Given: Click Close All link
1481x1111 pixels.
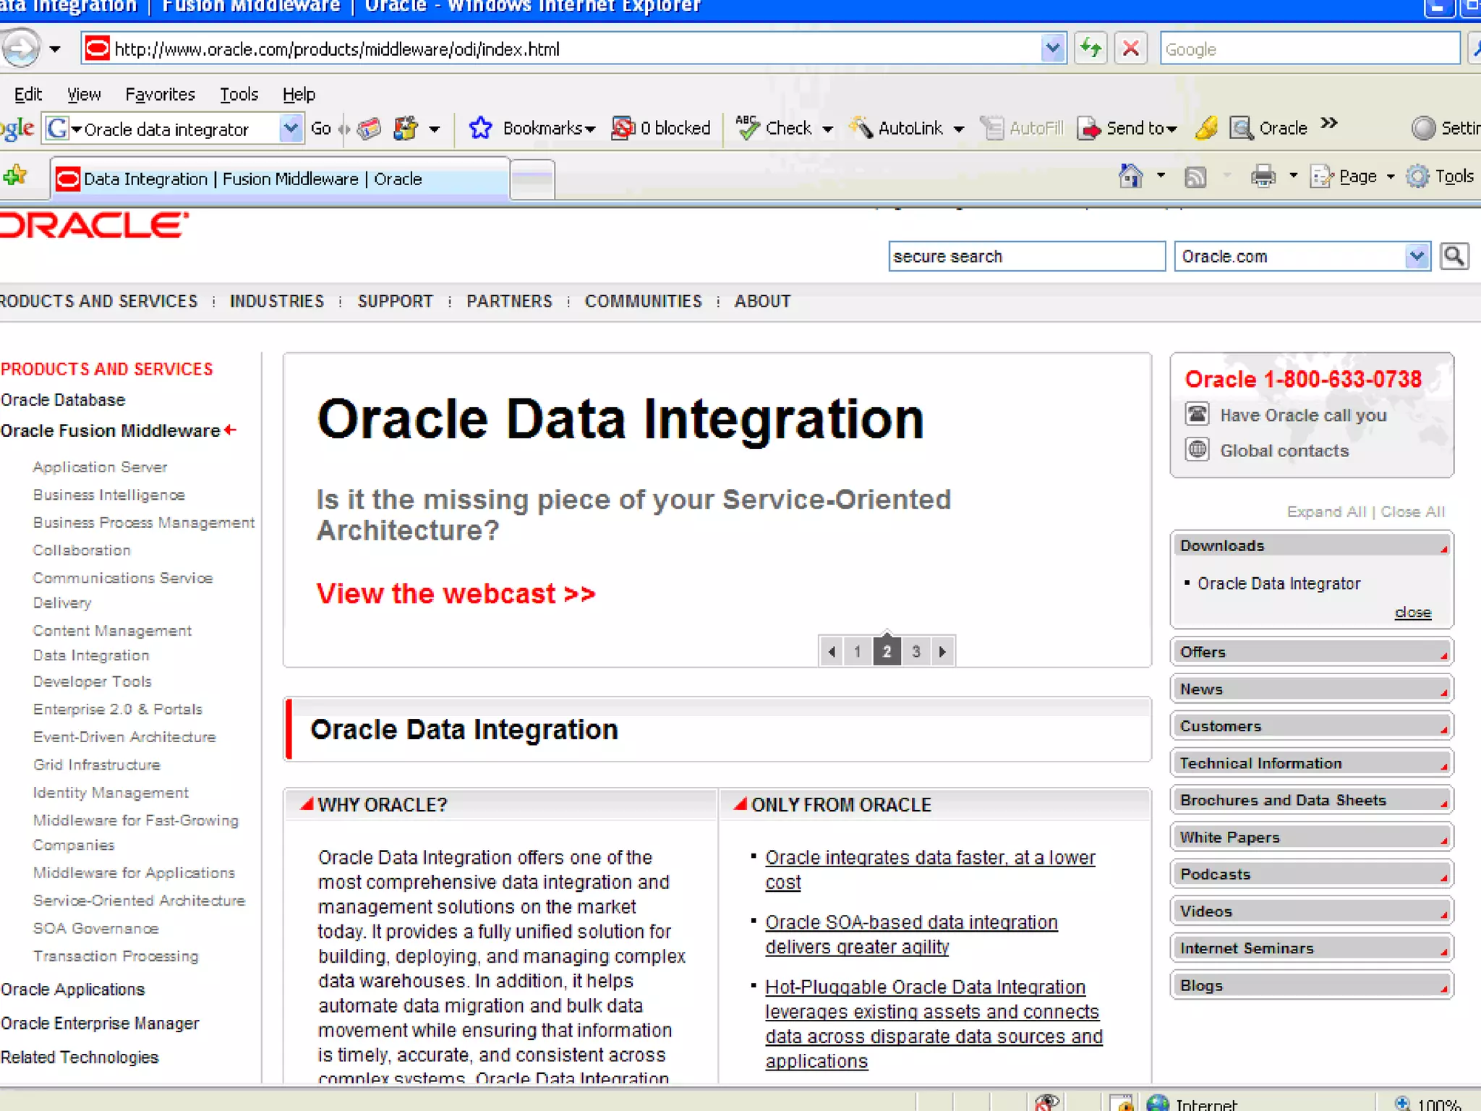Looking at the screenshot, I should (x=1413, y=511).
